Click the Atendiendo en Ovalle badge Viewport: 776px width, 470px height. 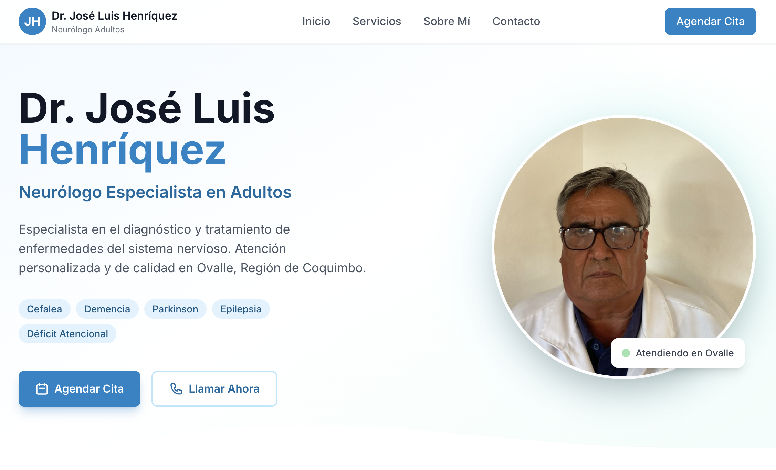point(678,353)
